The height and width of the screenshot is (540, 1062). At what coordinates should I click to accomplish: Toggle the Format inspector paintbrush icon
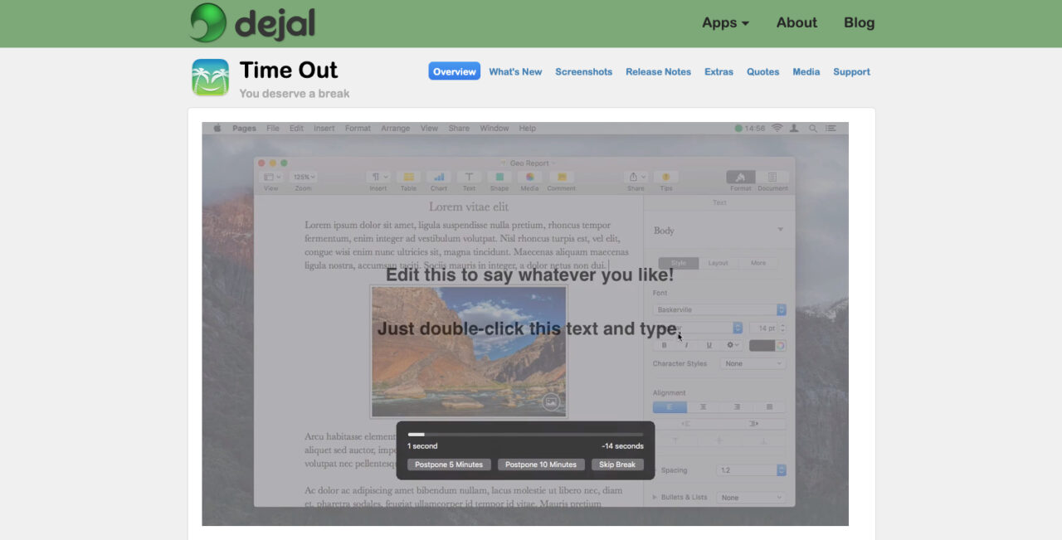coord(741,177)
